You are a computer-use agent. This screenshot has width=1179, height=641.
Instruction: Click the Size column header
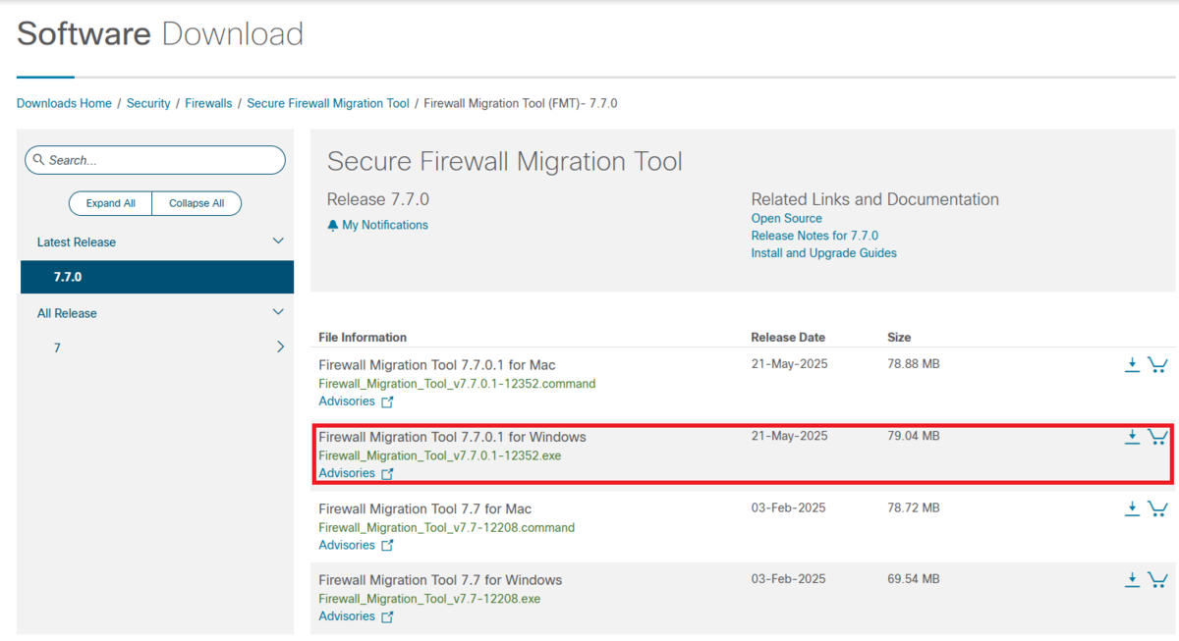899,338
